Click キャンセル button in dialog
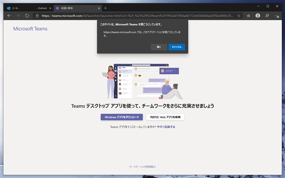Image resolution: width=285 pixels, height=178 pixels. pos(177,47)
